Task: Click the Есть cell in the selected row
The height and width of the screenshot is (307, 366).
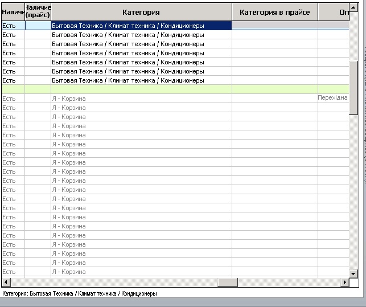Action: [x=13, y=26]
